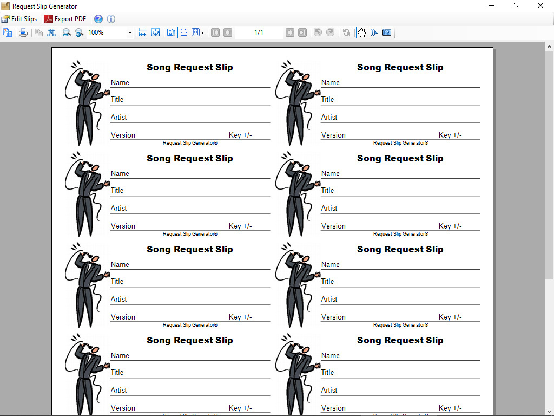Click inside the page number field
The width and height of the screenshot is (554, 416).
pyautogui.click(x=259, y=32)
